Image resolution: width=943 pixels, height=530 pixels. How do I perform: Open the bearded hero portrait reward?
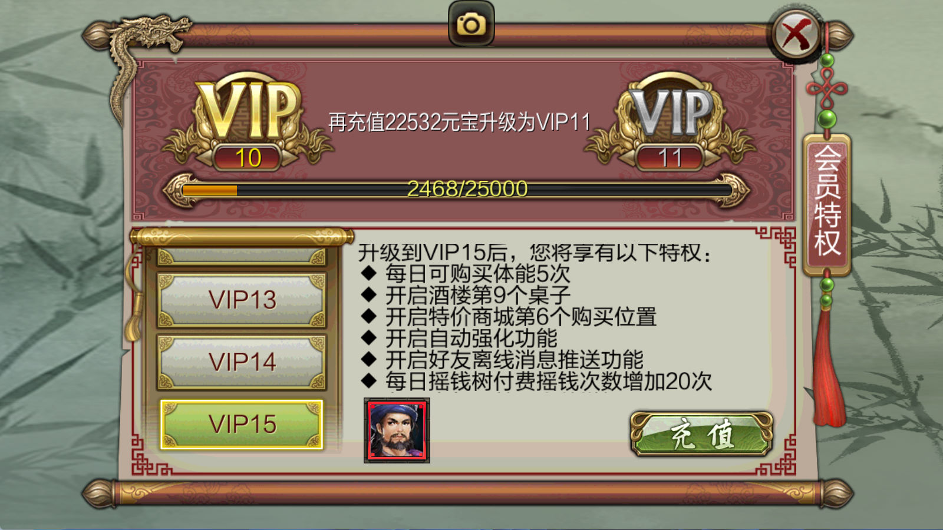tap(397, 430)
